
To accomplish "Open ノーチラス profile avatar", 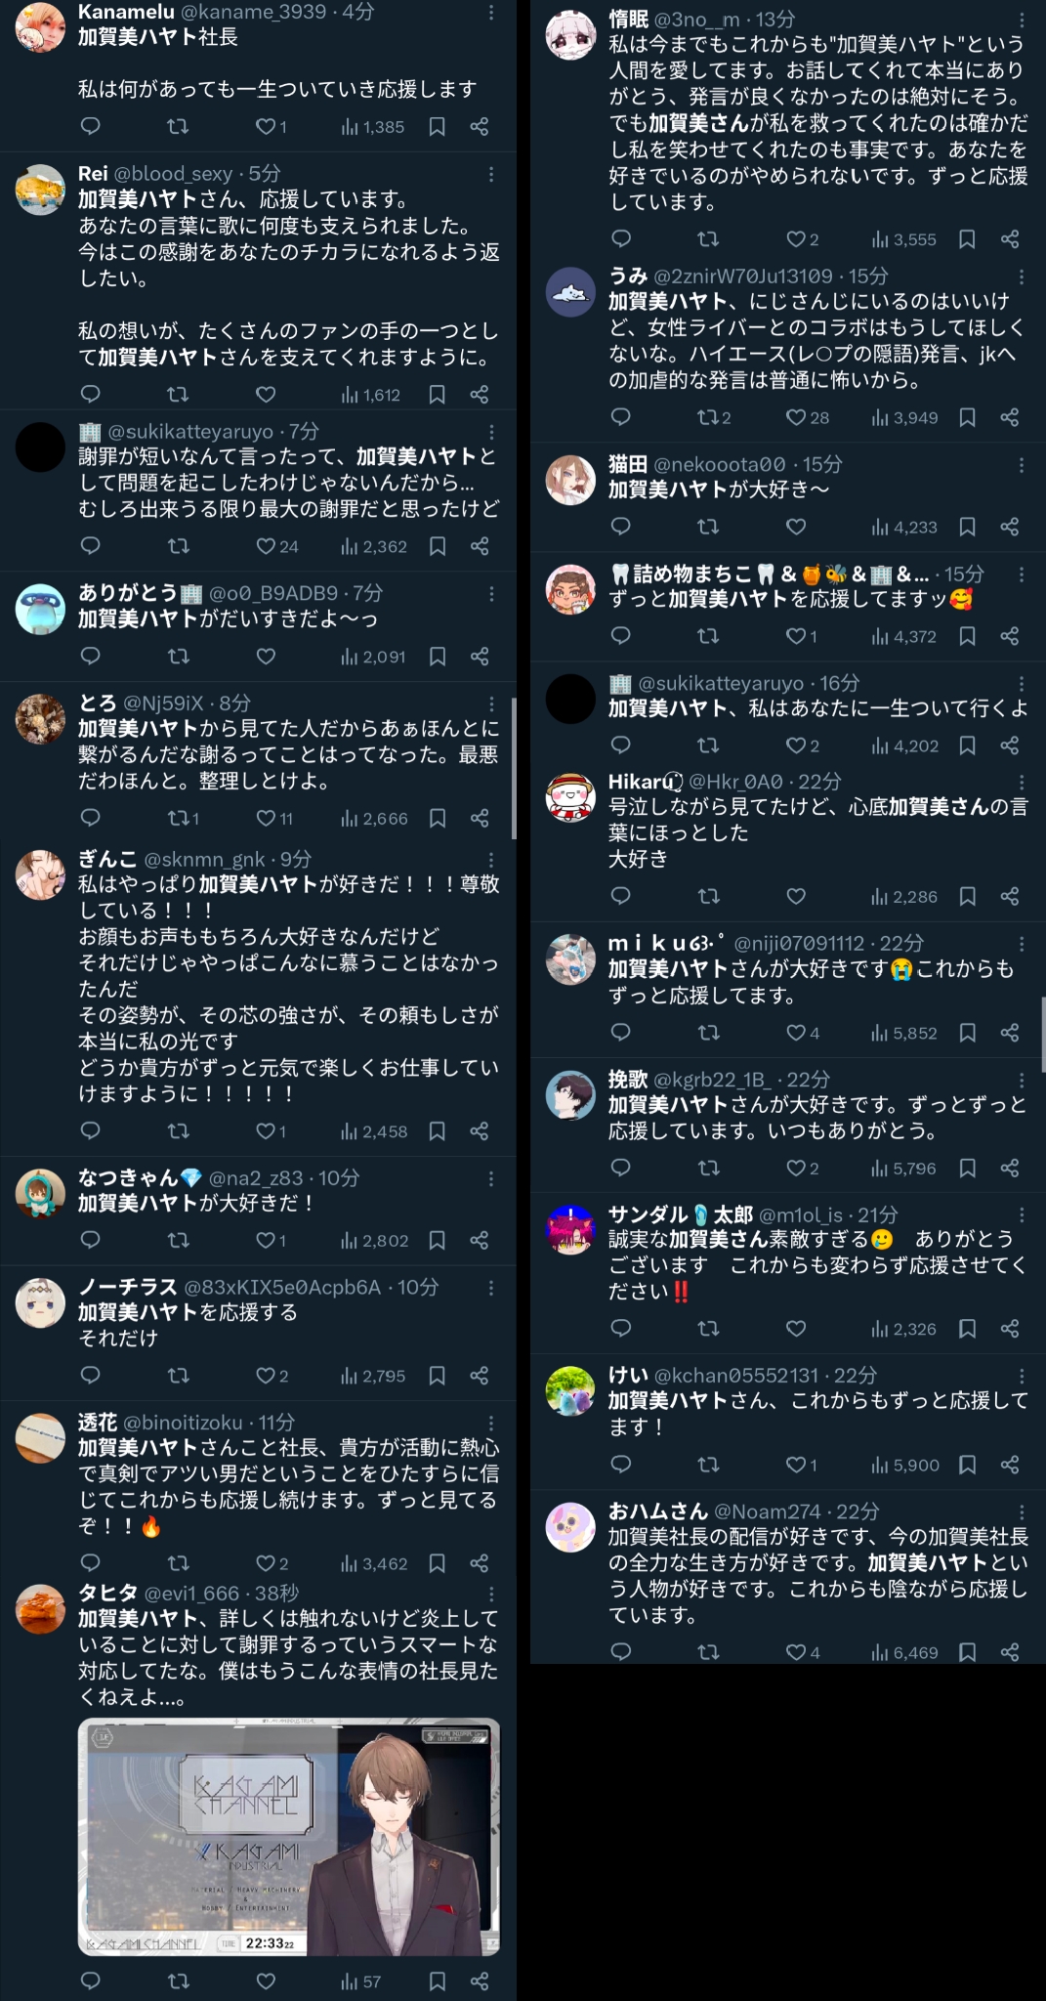I will pos(40,1303).
